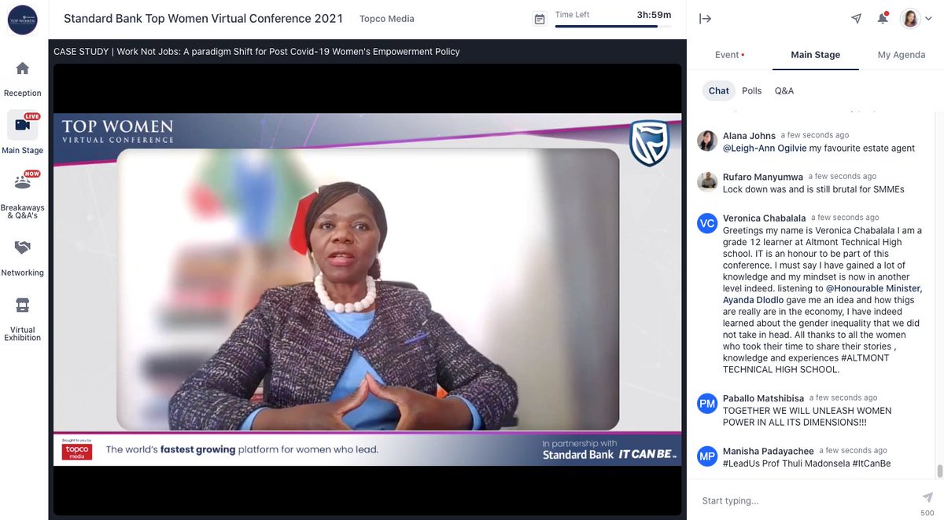
Task: Click the chat panel scrollbar
Action: 938,471
